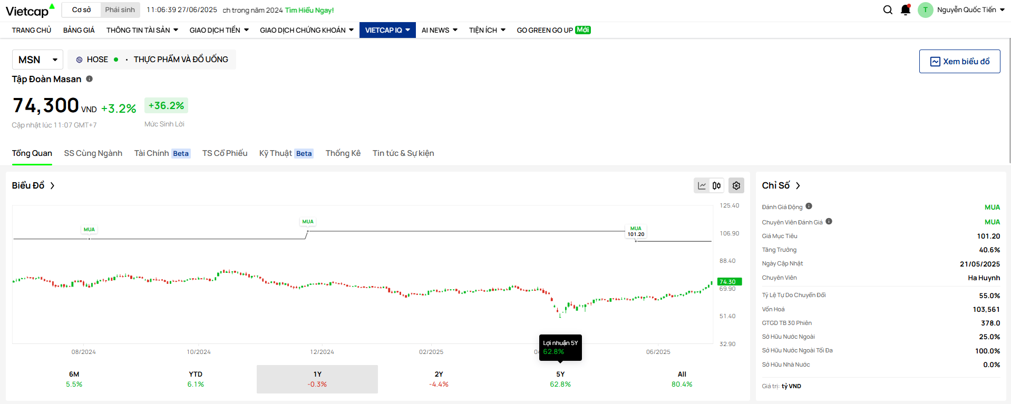
Task: Select the 6M chart period
Action: pyautogui.click(x=74, y=379)
